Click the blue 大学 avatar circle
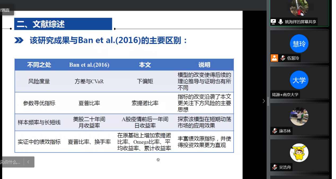The image size is (336, 179). [299, 80]
